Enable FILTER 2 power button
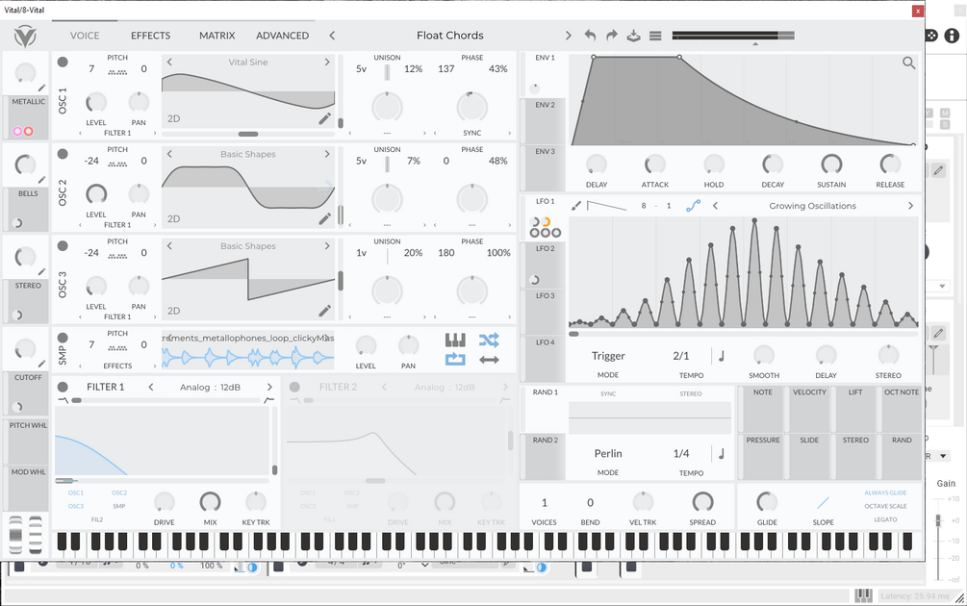 coord(294,387)
